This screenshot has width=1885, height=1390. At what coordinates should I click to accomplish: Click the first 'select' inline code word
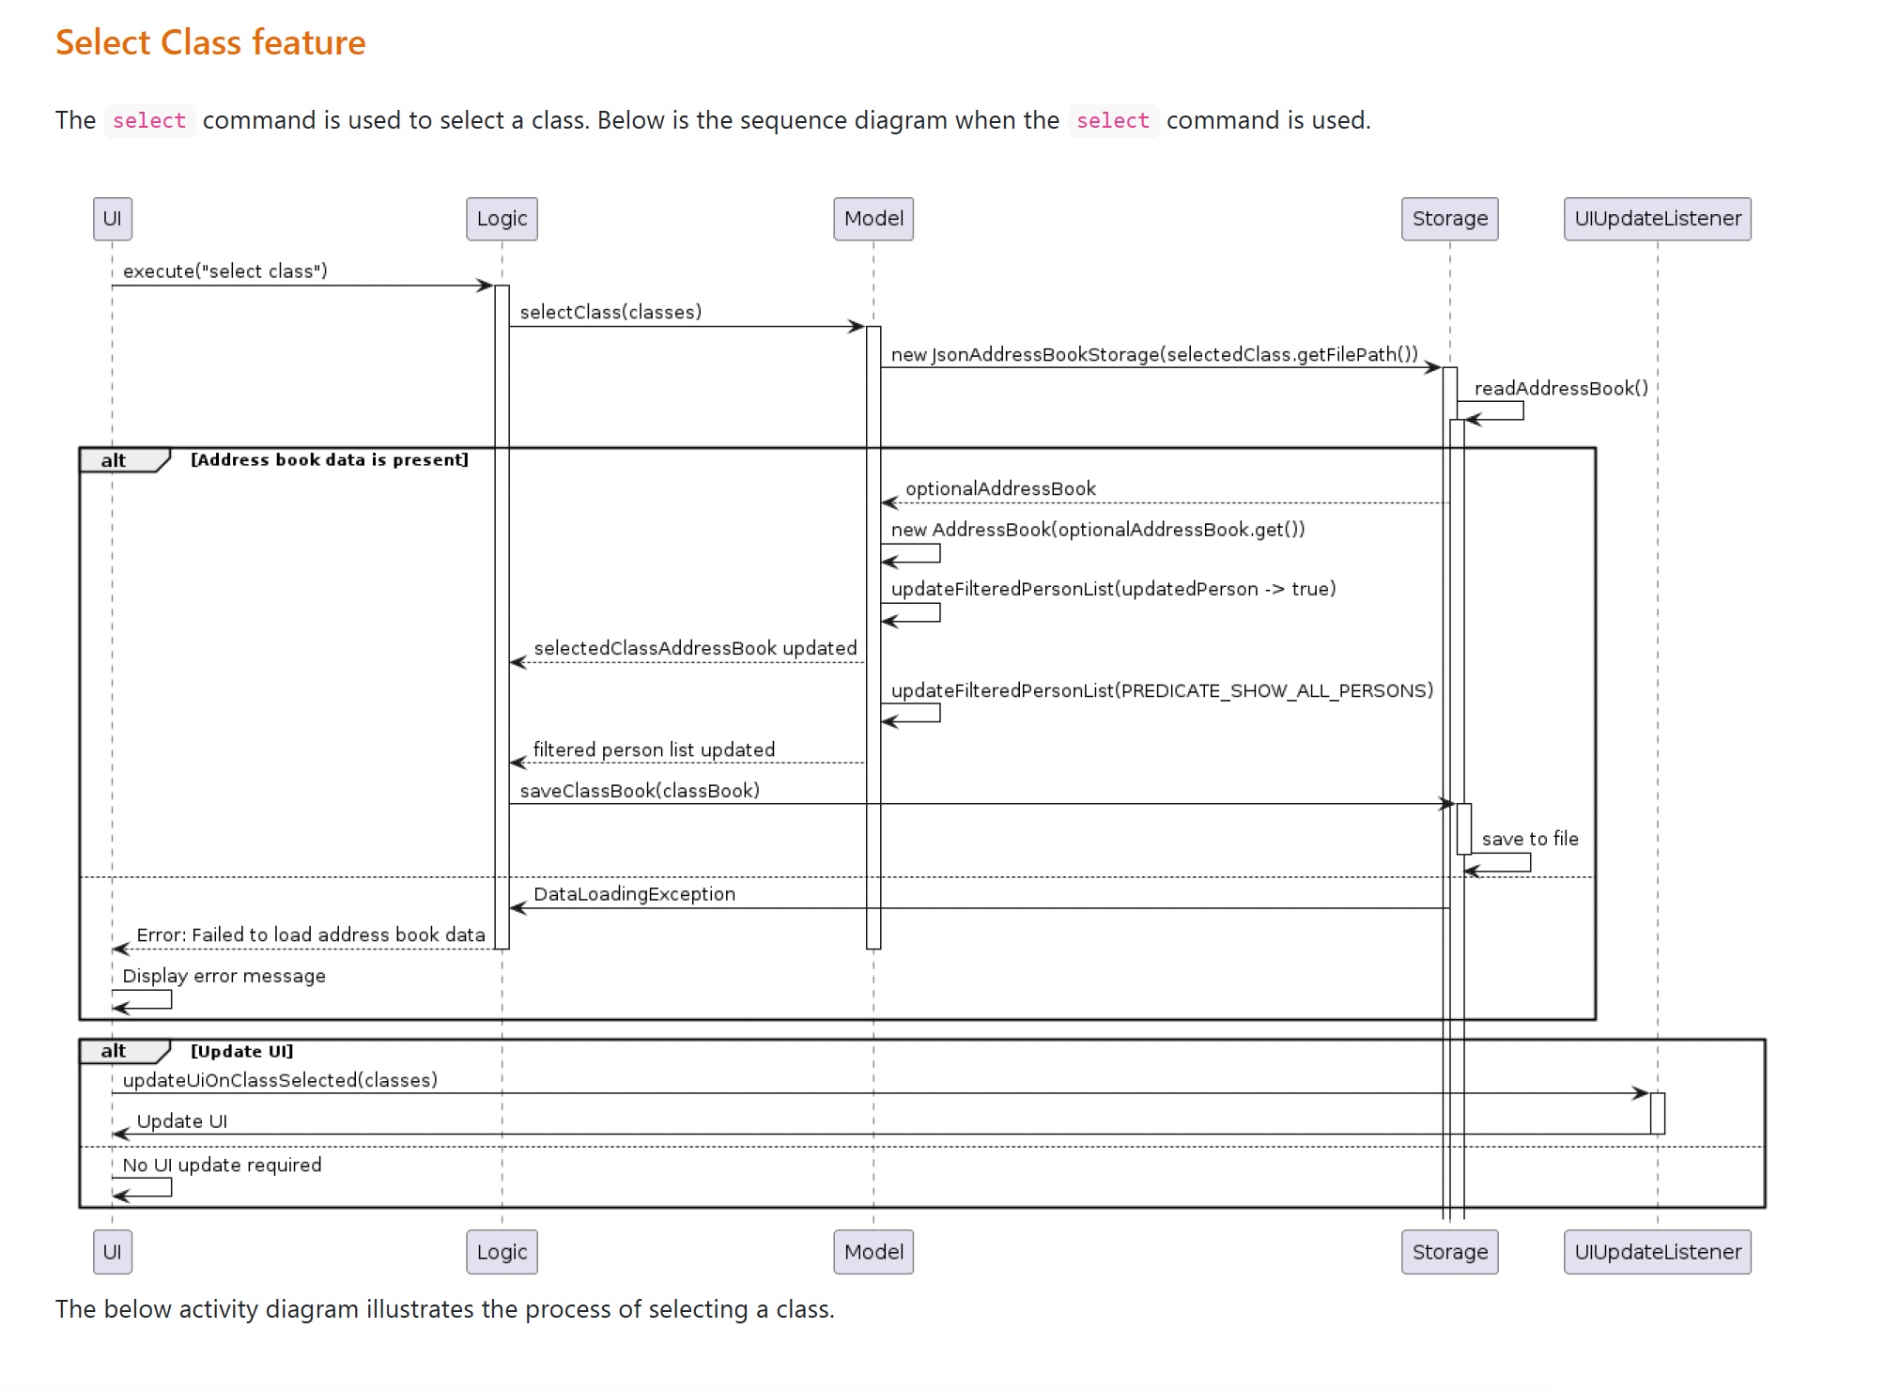(149, 121)
